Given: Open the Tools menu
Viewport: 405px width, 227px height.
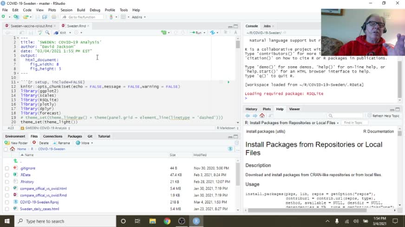Looking at the screenshot, I should (124, 10).
